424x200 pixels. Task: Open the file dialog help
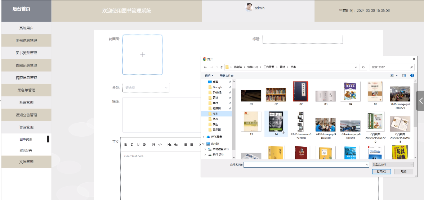[412, 76]
